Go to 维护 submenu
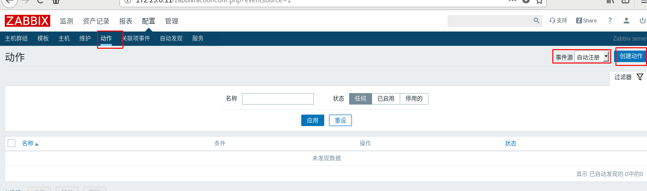 tap(85, 38)
